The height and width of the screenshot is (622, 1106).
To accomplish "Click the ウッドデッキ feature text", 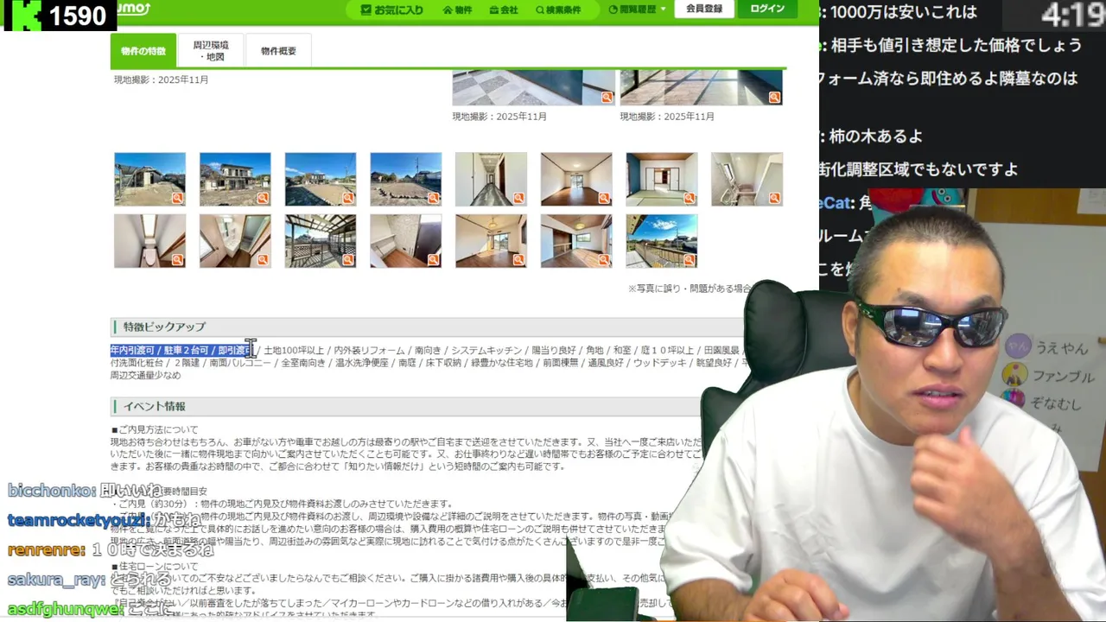I will point(659,363).
